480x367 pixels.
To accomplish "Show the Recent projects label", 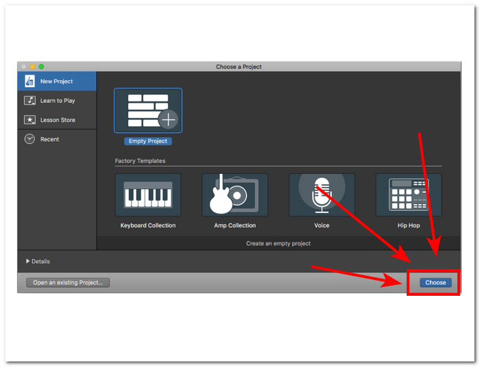I will coord(49,139).
